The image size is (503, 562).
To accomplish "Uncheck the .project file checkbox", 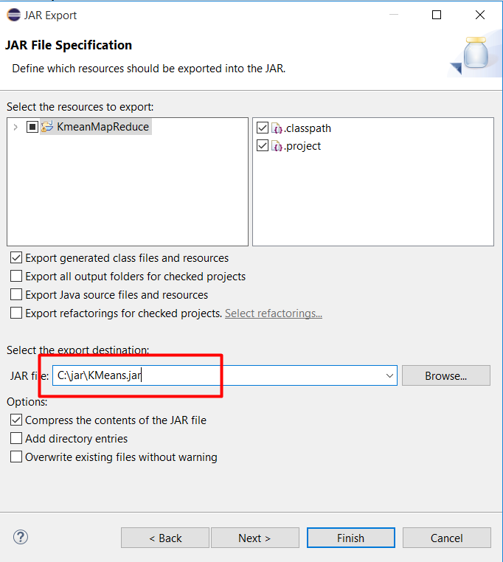I will click(263, 146).
